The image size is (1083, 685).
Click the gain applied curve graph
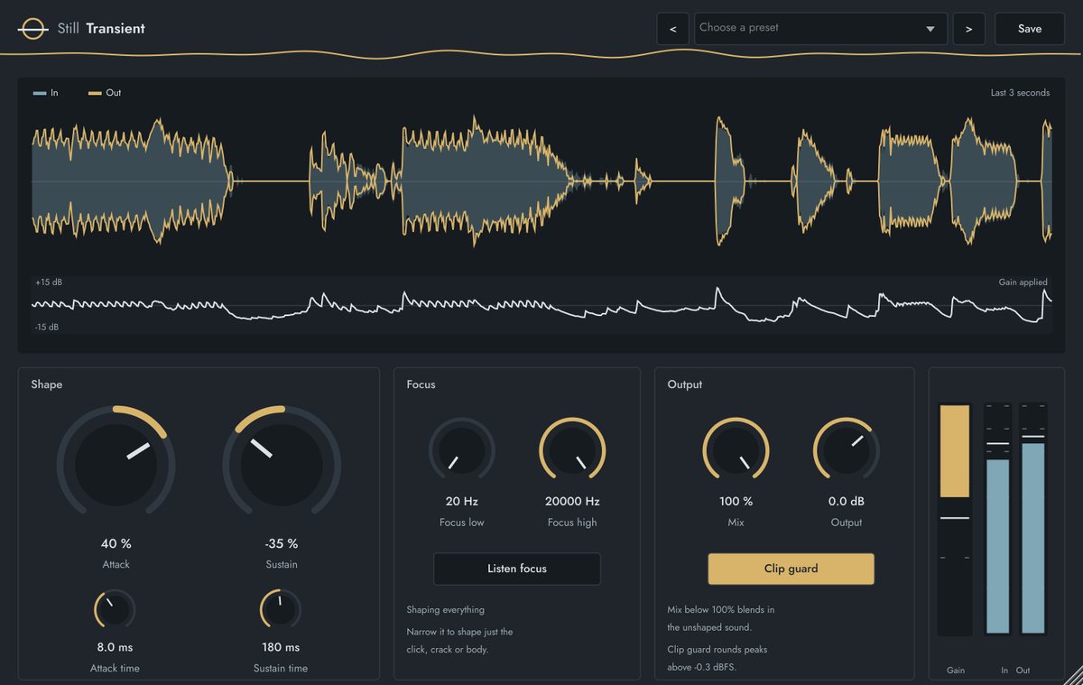pos(541,305)
